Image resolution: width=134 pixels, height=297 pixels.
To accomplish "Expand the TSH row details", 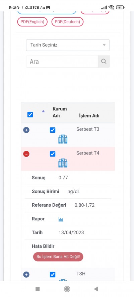I will [x=26, y=275].
